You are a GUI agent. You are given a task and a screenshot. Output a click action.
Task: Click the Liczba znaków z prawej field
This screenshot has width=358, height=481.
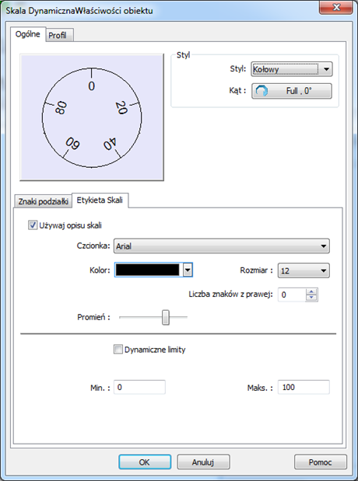coord(292,295)
